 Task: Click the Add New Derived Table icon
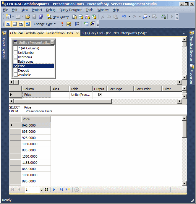pos(93,24)
